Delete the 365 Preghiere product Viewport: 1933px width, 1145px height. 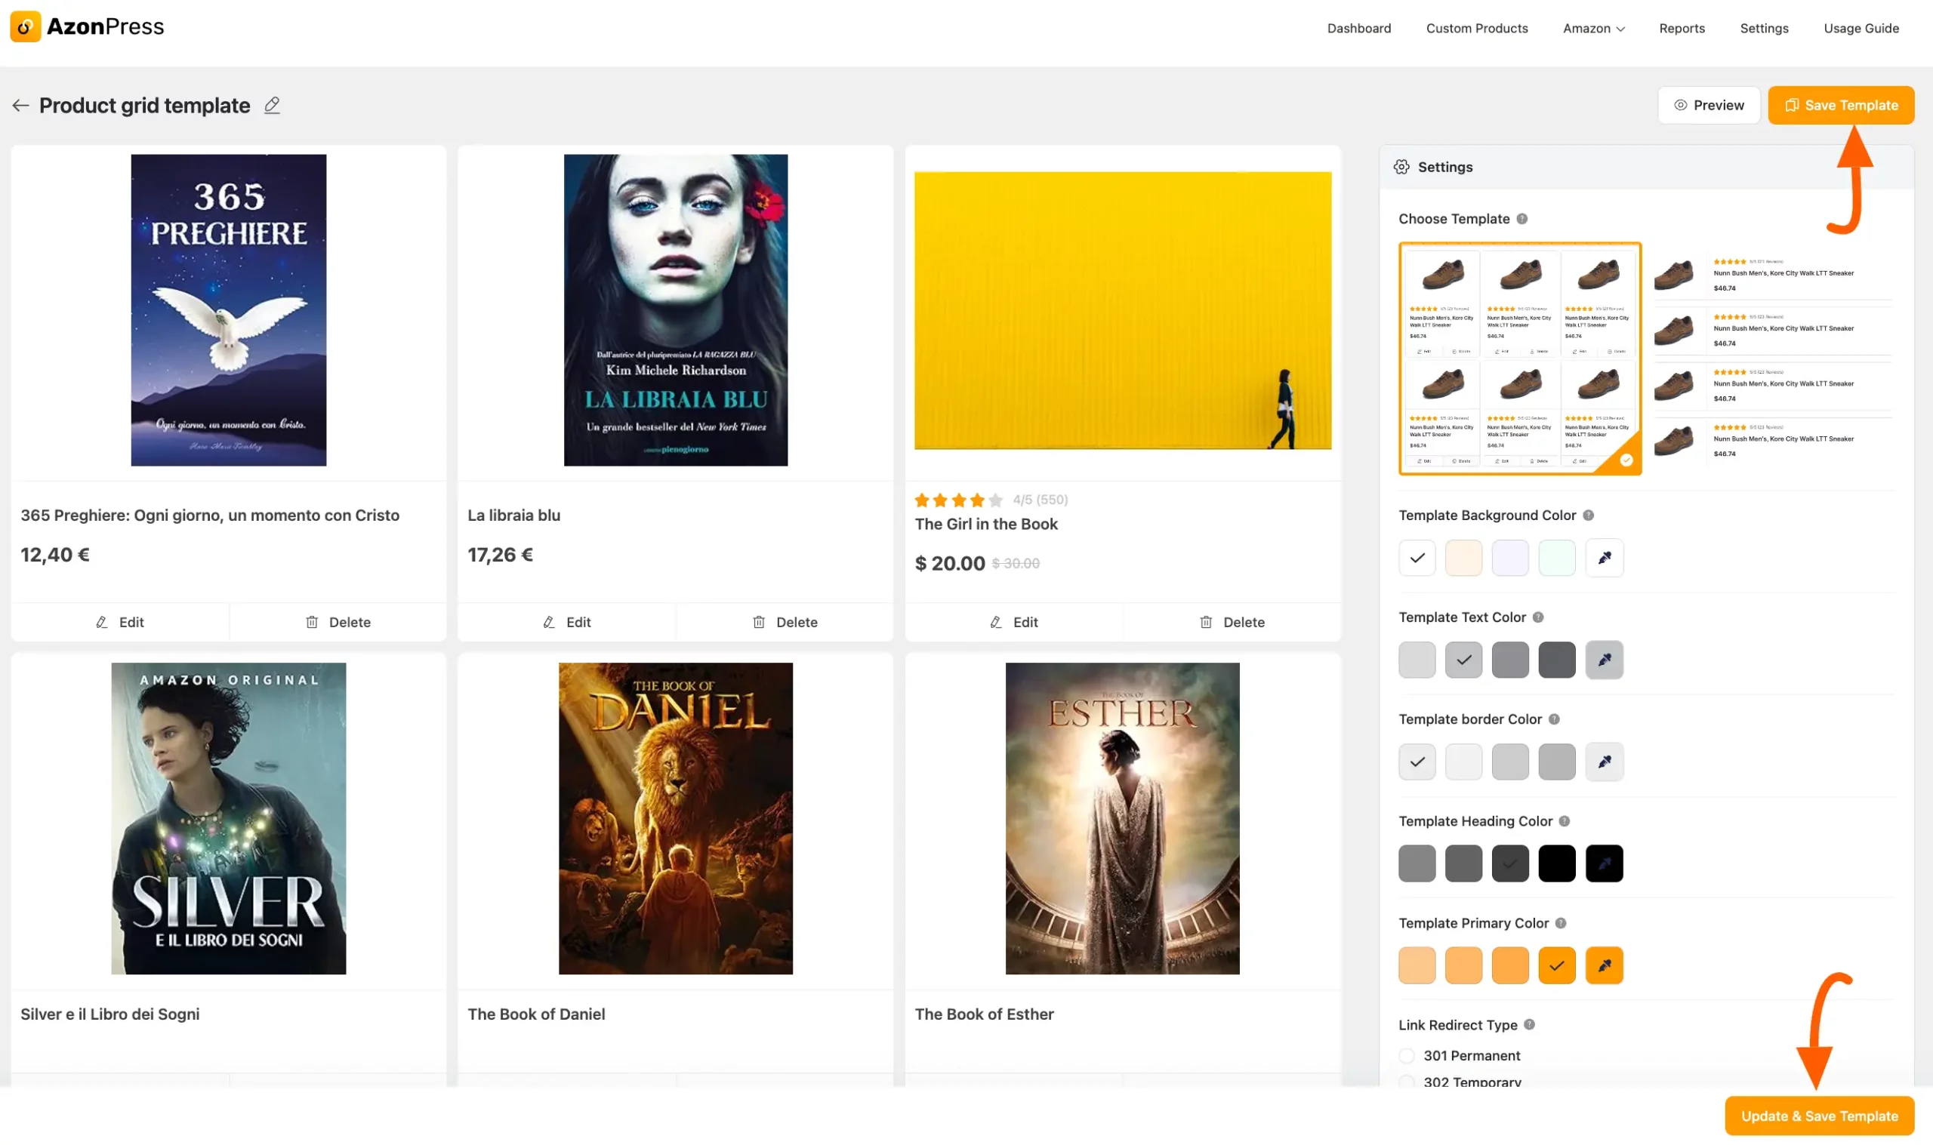click(x=338, y=622)
